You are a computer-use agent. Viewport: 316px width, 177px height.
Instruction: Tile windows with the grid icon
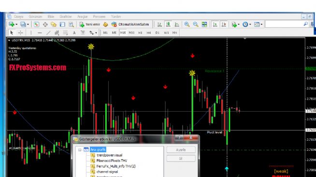click(204, 24)
